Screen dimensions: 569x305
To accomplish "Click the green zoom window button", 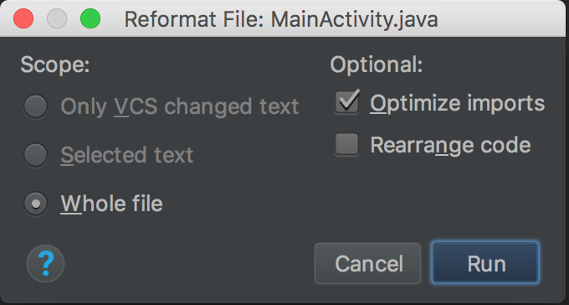I will [x=90, y=18].
